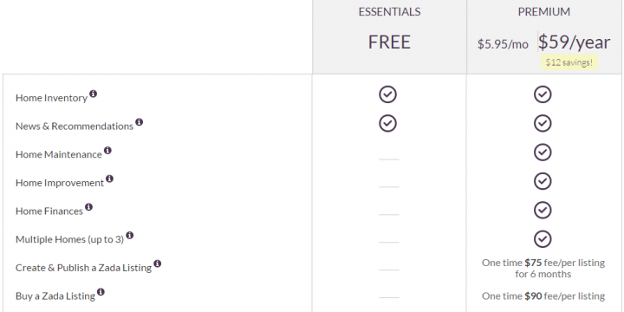
Task: Click the Home Finances info icon
Action: point(88,207)
